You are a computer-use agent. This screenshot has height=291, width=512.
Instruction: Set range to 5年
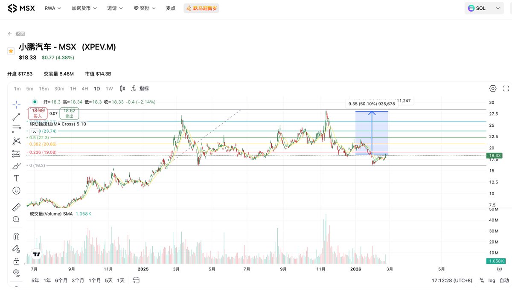point(35,280)
